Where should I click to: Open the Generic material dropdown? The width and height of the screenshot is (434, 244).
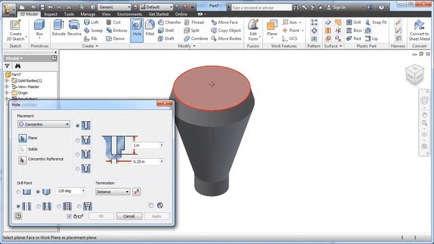114,7
